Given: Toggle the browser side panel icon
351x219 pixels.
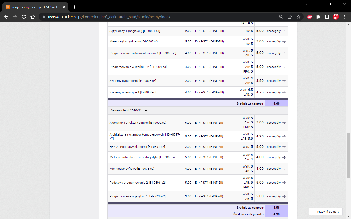Looking at the screenshot, I should [x=327, y=17].
